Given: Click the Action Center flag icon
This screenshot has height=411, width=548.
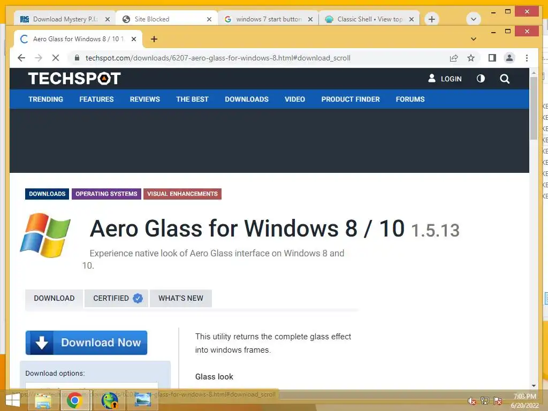Looking at the screenshot, I should pos(498,401).
